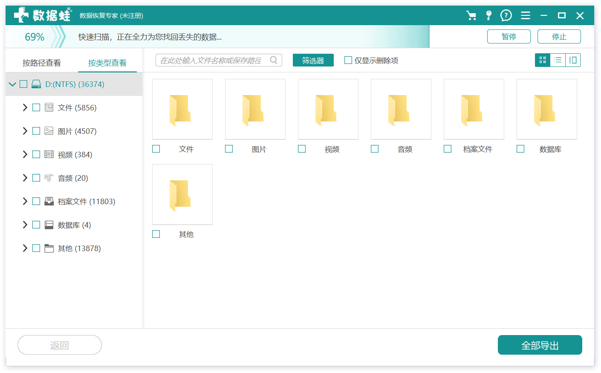601x373 pixels.
Task: Expand the 数据库 (4) tree node
Action: pyautogui.click(x=25, y=225)
